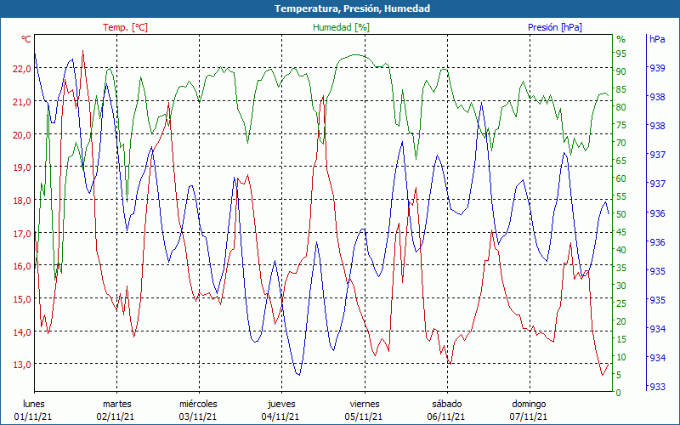Screen dimensions: 680x425
Task: Click the 'sábado' day label
Action: (447, 404)
